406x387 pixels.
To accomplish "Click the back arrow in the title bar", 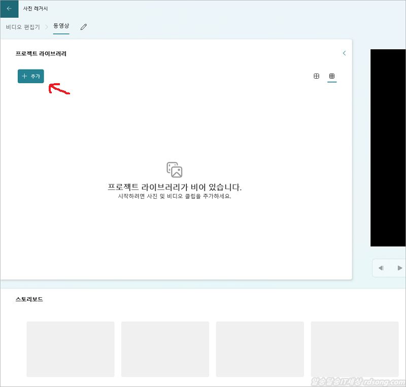I will (9, 9).
